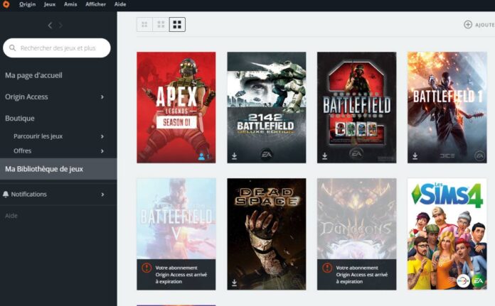
Task: Click the Aide link in sidebar
Action: point(11,216)
